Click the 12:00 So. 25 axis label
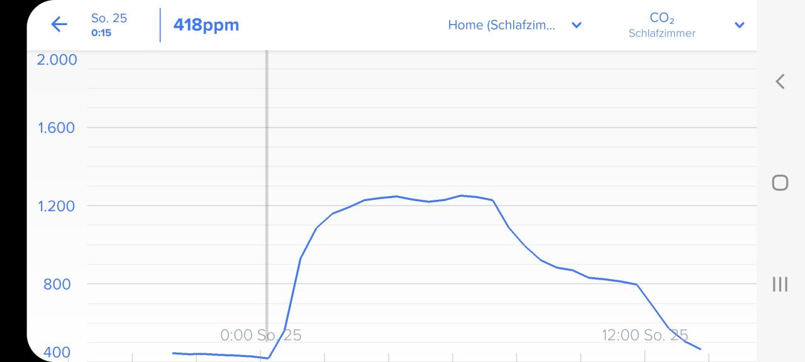The width and height of the screenshot is (805, 362). 645,335
